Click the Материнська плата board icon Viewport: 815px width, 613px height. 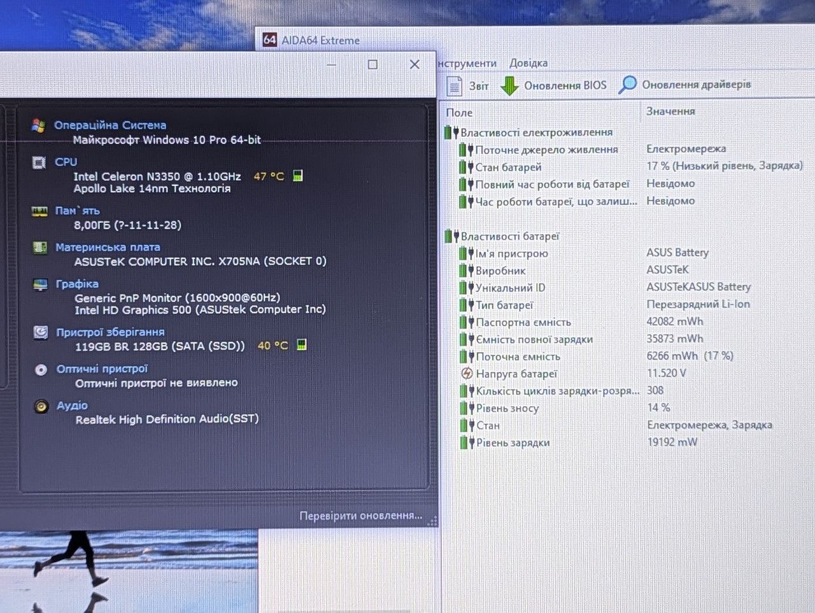(x=40, y=247)
